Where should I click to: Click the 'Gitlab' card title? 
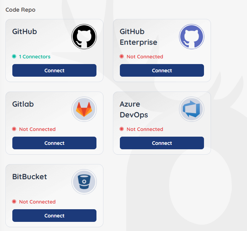(x=23, y=104)
